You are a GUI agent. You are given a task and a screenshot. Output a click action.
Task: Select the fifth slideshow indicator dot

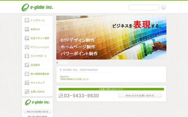tap(67, 63)
